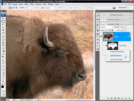The image size is (134, 101).
Task: Launch Adobe Bridge from options bar
Action: (114, 8)
